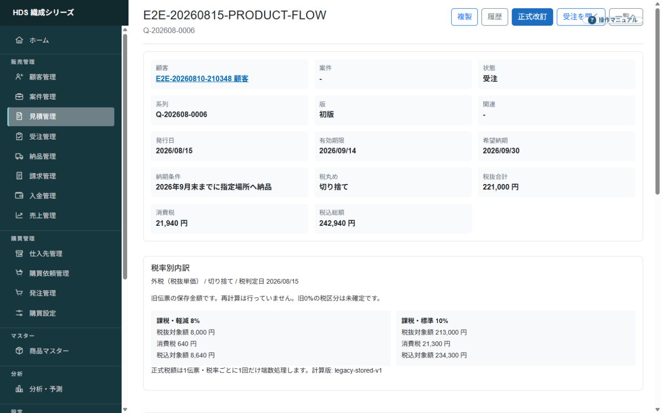Image resolution: width=661 pixels, height=413 pixels.
Task: Click the 案件管理 briefcase icon
Action: point(19,97)
